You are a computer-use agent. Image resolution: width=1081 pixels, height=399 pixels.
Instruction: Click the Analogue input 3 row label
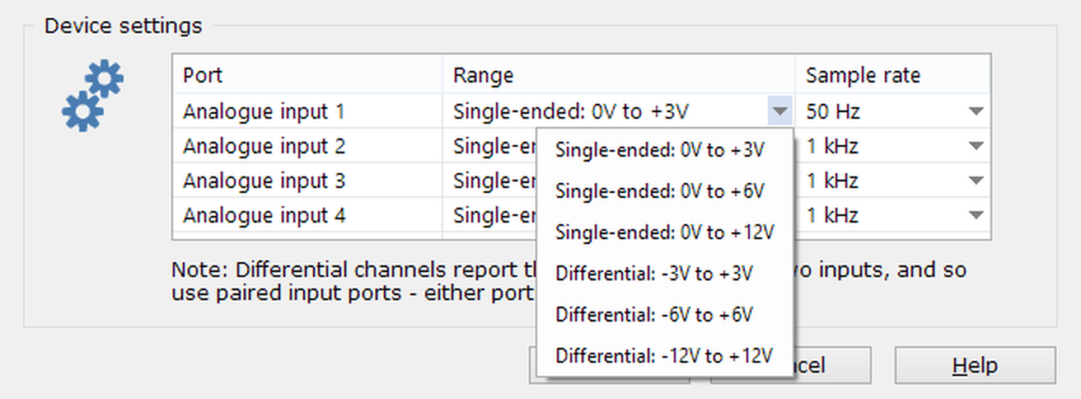(x=264, y=181)
